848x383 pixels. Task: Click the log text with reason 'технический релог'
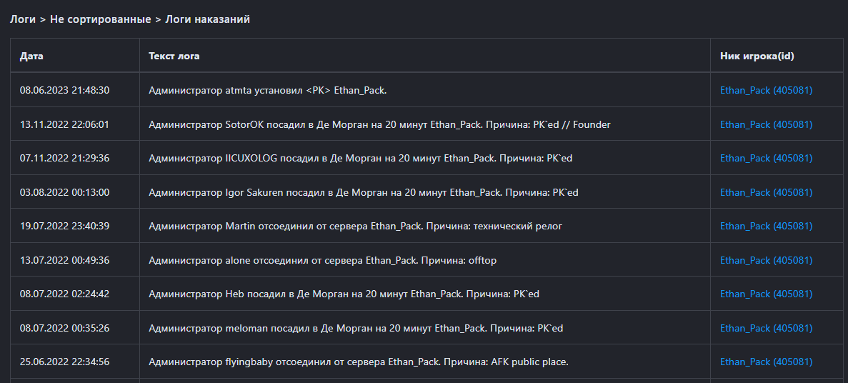click(x=355, y=226)
